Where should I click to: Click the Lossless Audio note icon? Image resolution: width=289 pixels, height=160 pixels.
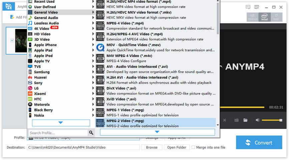30,23
